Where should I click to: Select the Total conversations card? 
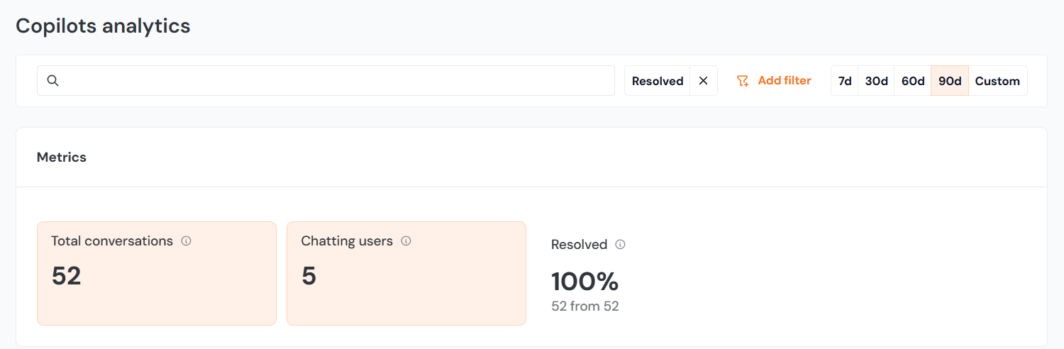156,284
